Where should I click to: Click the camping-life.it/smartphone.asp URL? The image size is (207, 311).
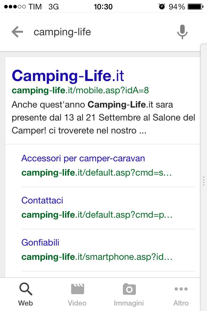97,257
